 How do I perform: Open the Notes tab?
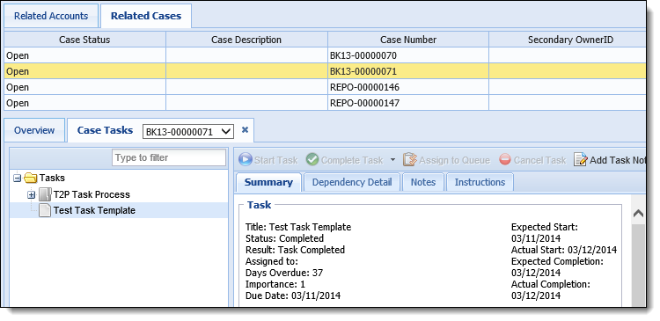tap(423, 182)
